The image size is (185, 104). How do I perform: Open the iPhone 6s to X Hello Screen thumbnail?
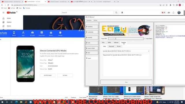pyautogui.click(x=134, y=91)
